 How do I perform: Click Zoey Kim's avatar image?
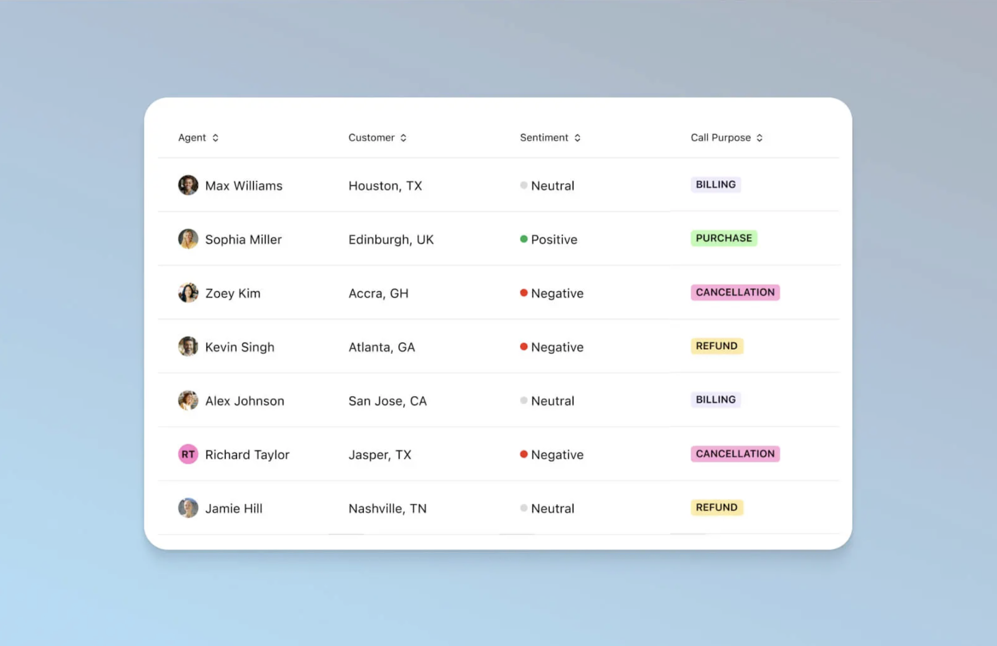[x=188, y=293]
